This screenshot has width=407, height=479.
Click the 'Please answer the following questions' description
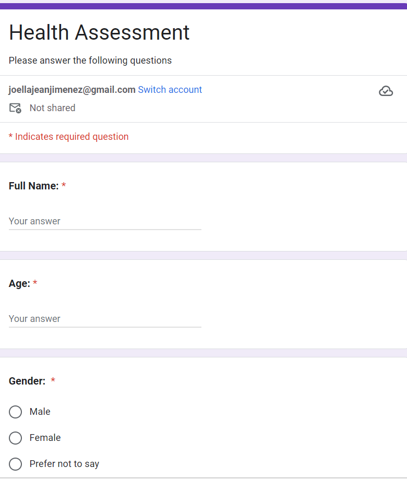(90, 61)
